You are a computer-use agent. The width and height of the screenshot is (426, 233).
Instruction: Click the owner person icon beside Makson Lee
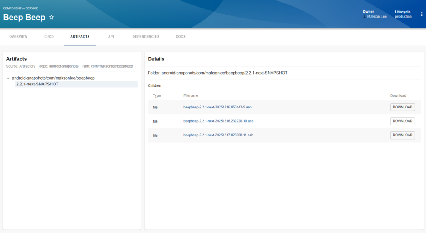click(x=364, y=17)
